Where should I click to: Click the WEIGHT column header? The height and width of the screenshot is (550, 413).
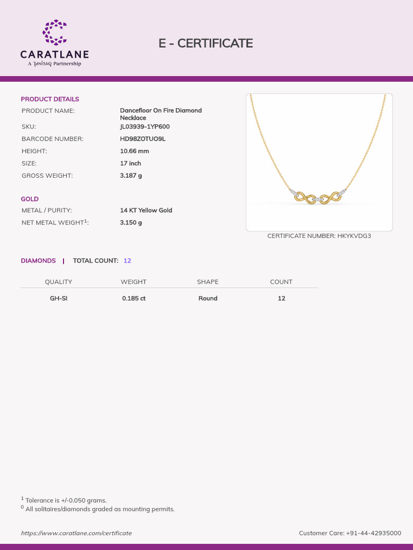[x=133, y=281]
